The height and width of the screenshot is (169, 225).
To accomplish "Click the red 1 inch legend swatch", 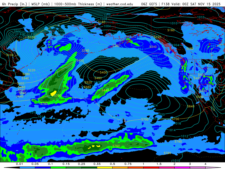I will click(x=151, y=168).
